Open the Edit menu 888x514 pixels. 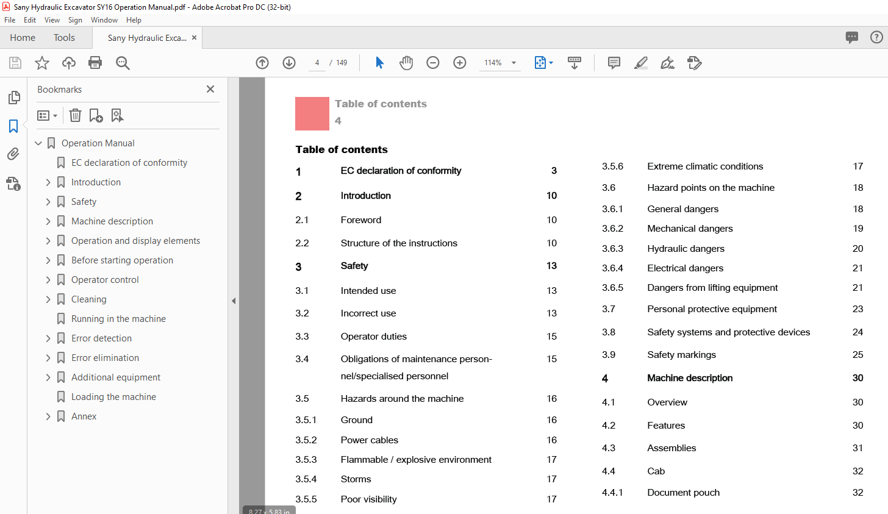pyautogui.click(x=30, y=20)
